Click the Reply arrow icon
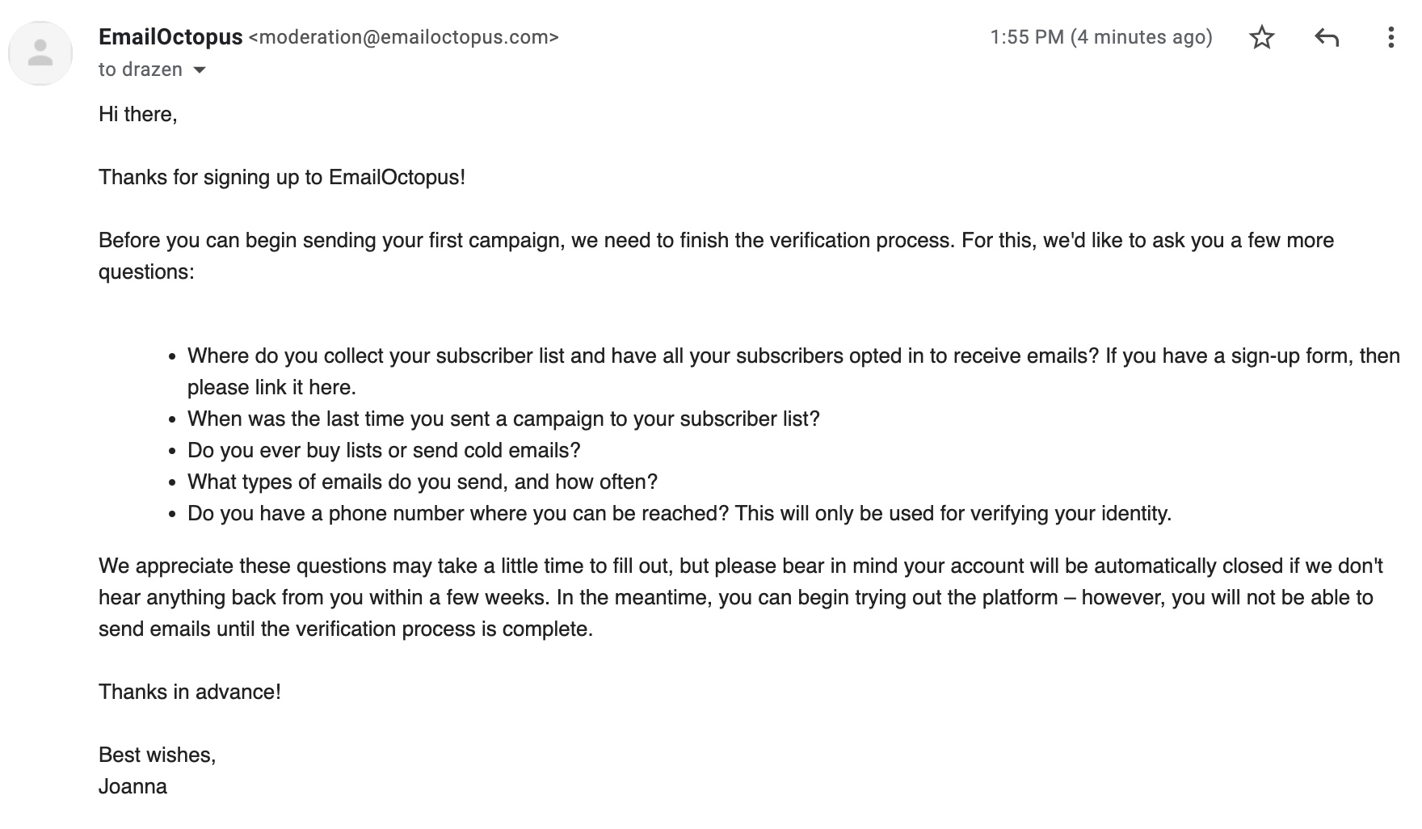Screen dimensions: 1422x829 coord(1327,37)
